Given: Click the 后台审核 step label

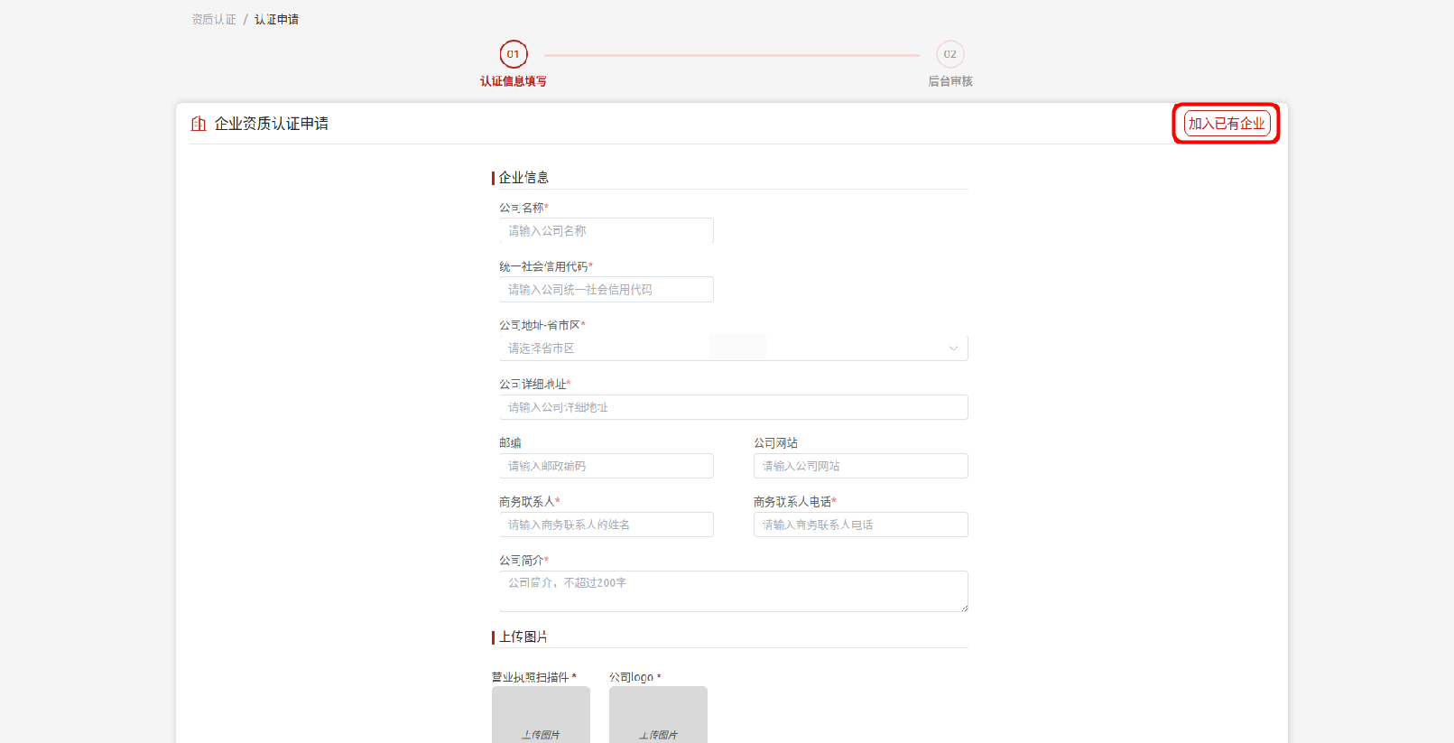Looking at the screenshot, I should (x=950, y=81).
